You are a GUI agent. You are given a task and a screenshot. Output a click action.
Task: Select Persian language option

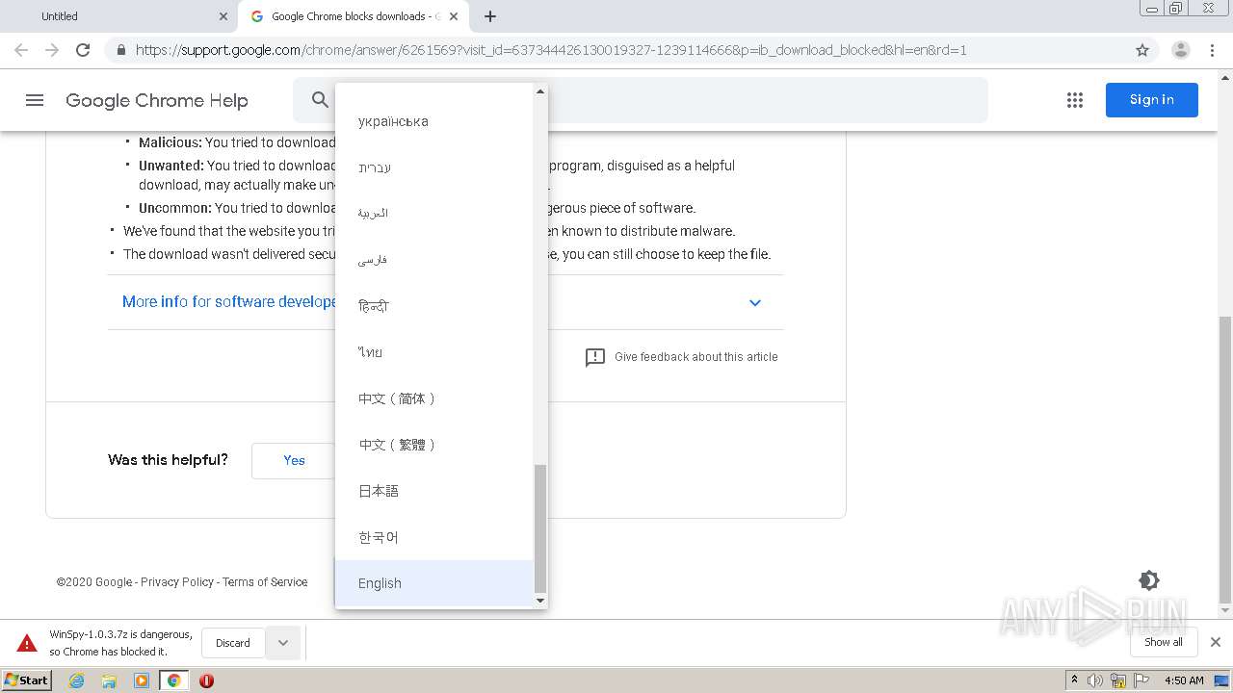click(434, 260)
